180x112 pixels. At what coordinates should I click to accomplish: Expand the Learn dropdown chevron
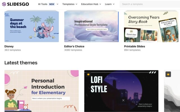114,4
